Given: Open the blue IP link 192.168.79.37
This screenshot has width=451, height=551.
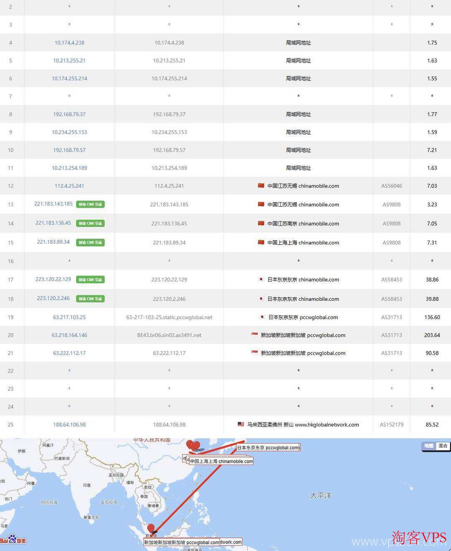Looking at the screenshot, I should (69, 114).
